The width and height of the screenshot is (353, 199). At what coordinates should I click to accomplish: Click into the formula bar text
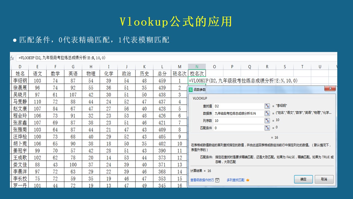[62, 58]
